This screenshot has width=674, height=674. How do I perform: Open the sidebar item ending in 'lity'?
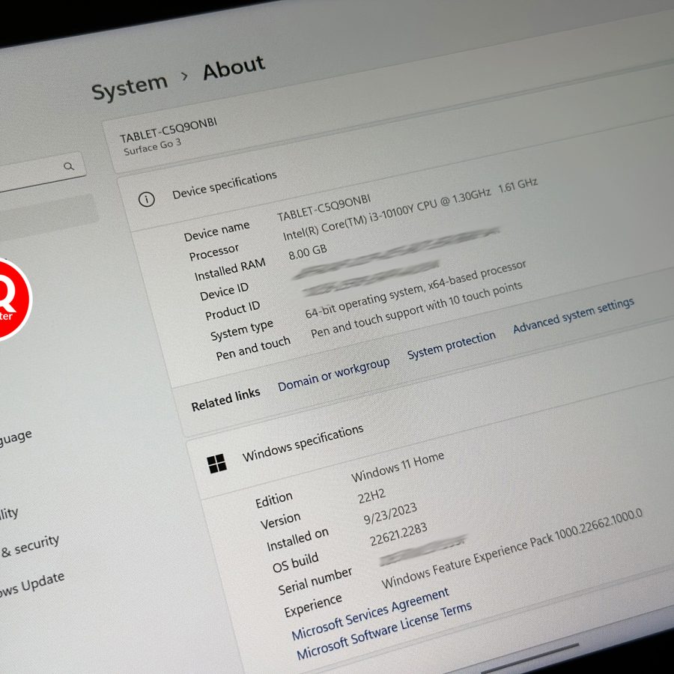[9, 513]
